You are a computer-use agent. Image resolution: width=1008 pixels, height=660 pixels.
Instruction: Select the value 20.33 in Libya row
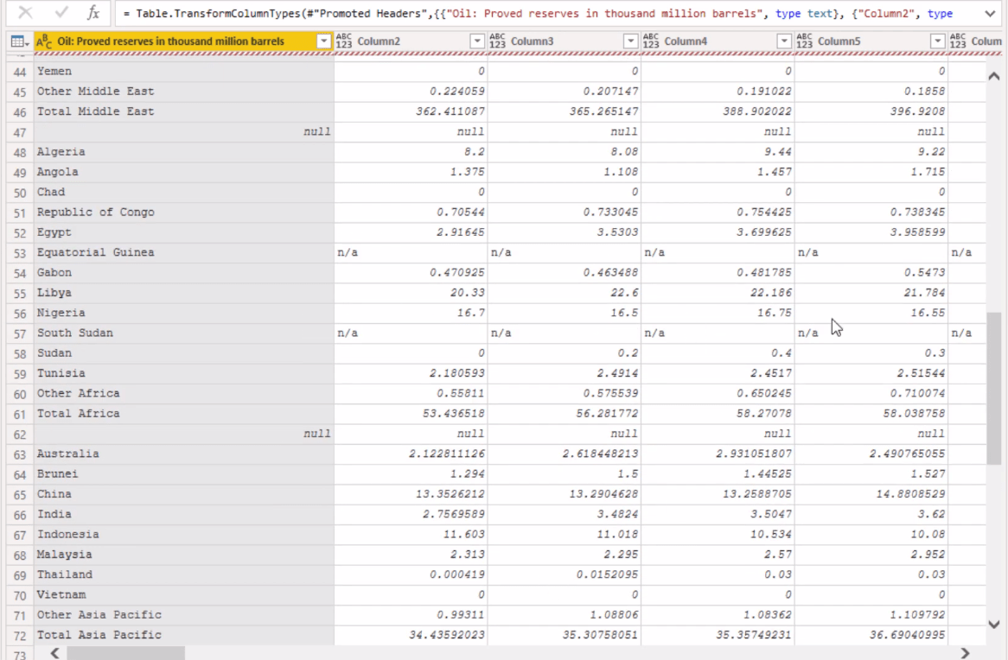(410, 293)
